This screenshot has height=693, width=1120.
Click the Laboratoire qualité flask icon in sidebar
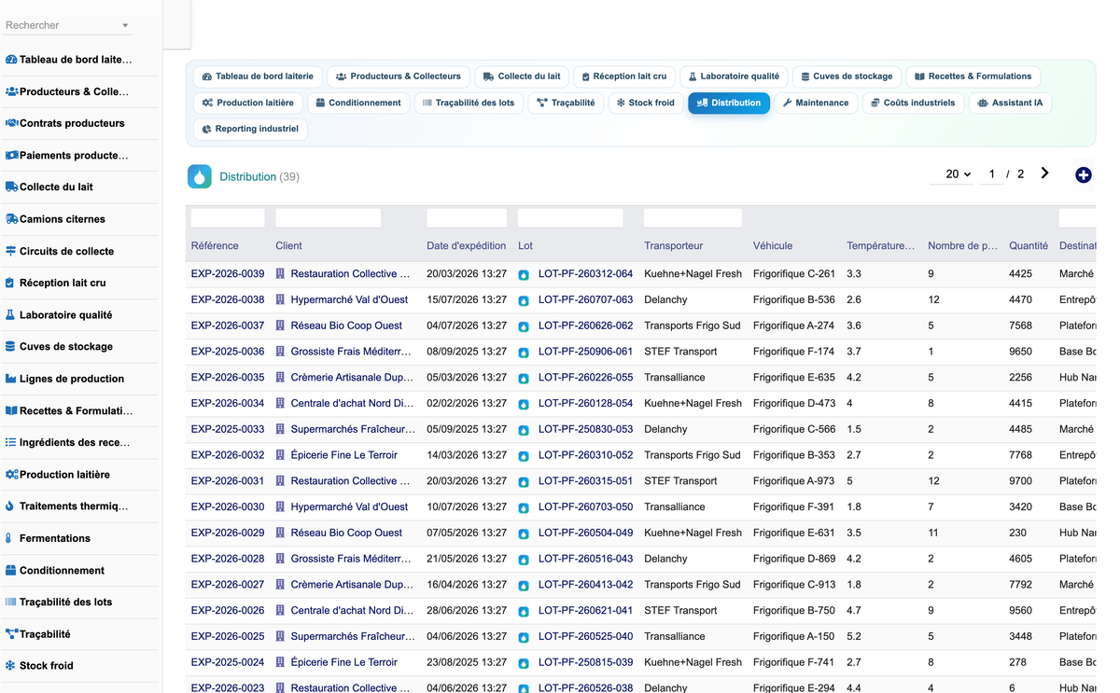point(11,315)
